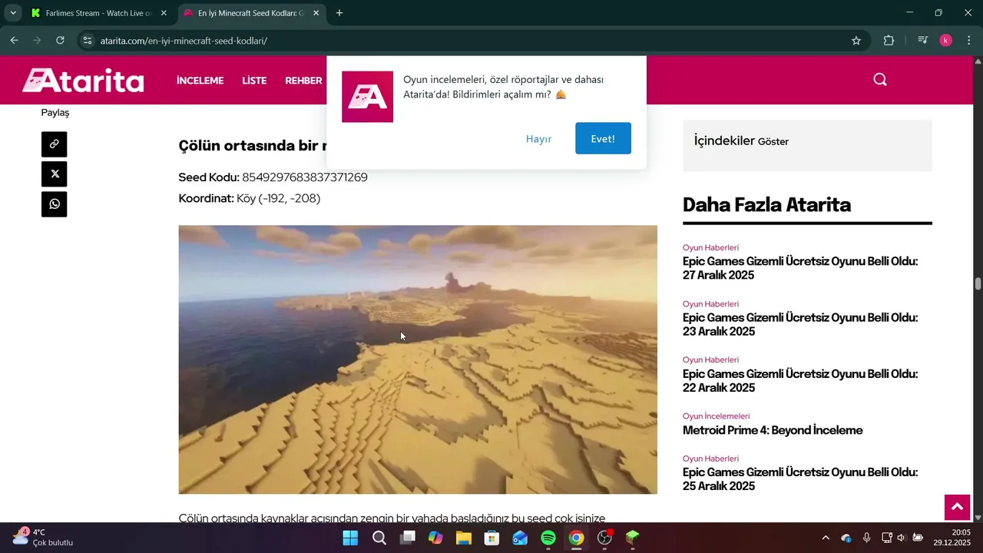Open the tab search dropdown arrow
The image size is (983, 553).
(x=13, y=13)
